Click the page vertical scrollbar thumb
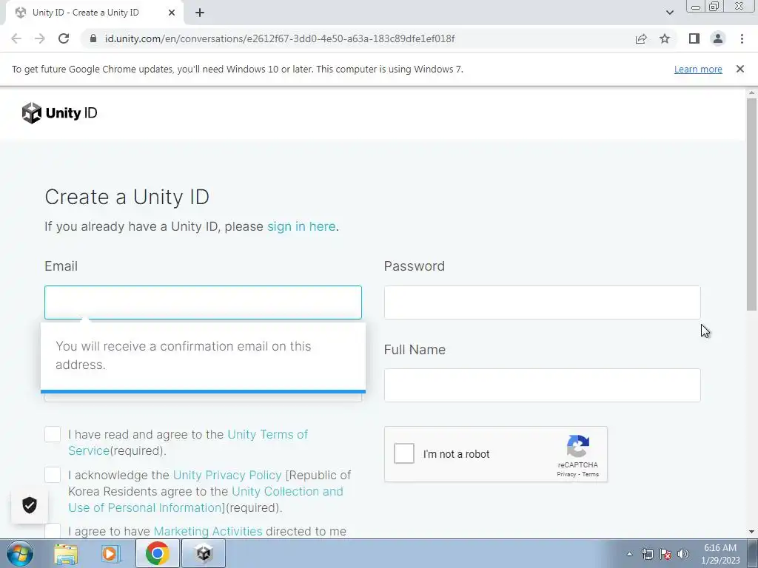Screen dimensions: 758x568 coord(751,204)
